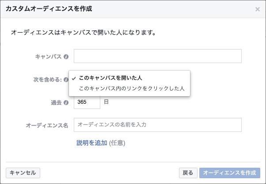Viewport: 266px width, 184px height.
Task: Click the (任意) text after 説明を追加
Action: [x=117, y=143]
